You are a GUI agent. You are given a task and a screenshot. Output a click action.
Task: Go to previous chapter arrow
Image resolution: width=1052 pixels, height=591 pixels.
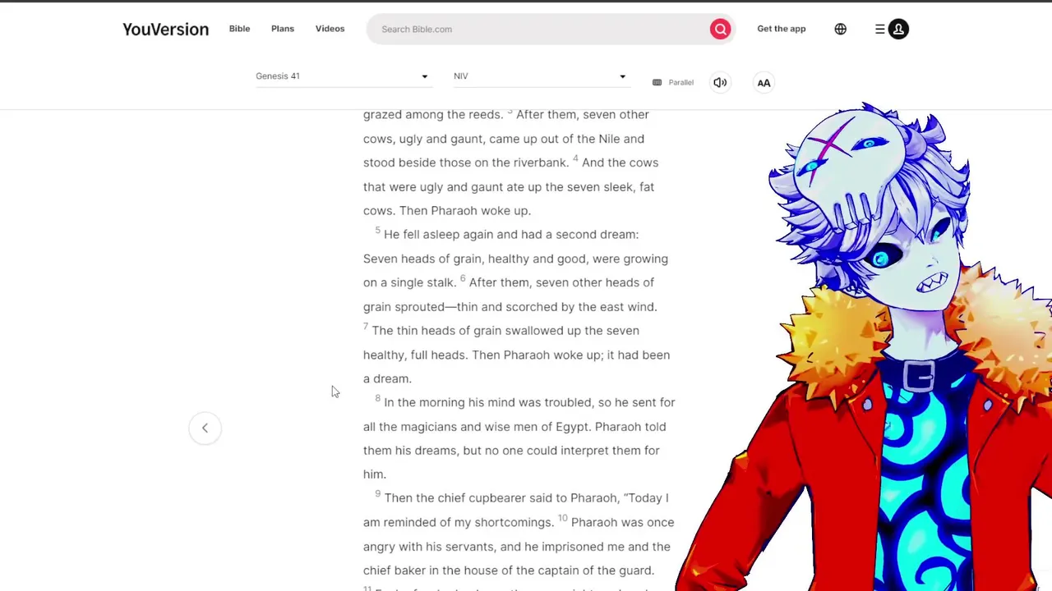coord(205,428)
